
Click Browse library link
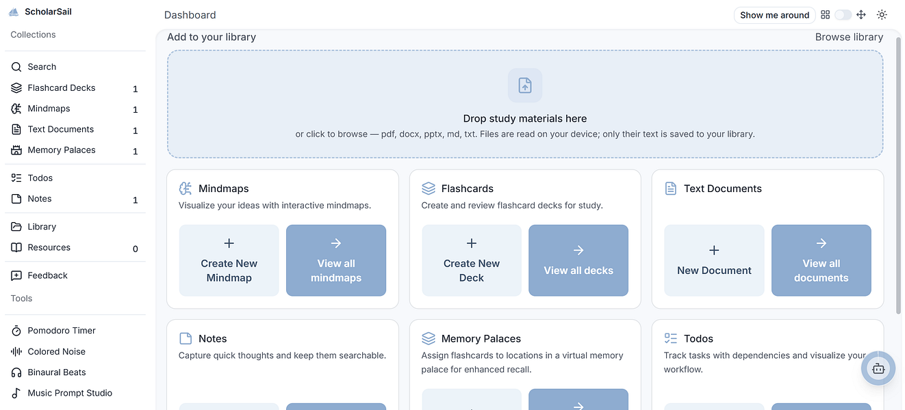click(849, 37)
